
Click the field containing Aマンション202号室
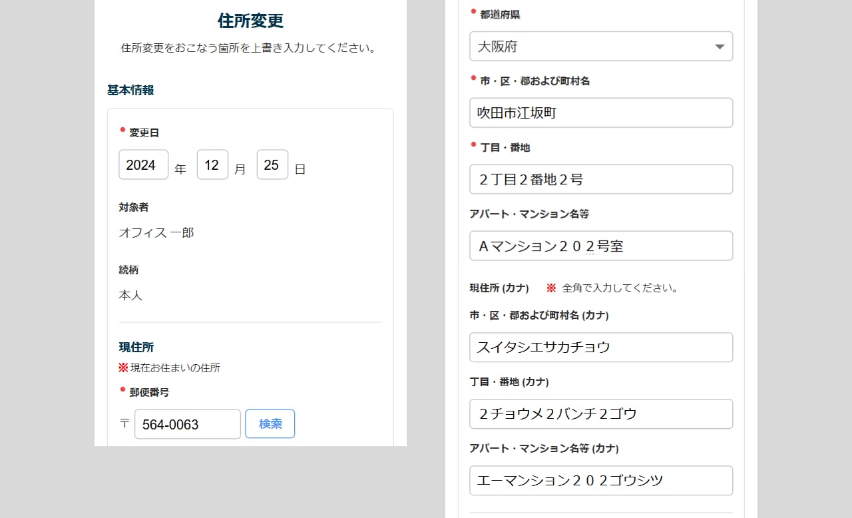601,246
